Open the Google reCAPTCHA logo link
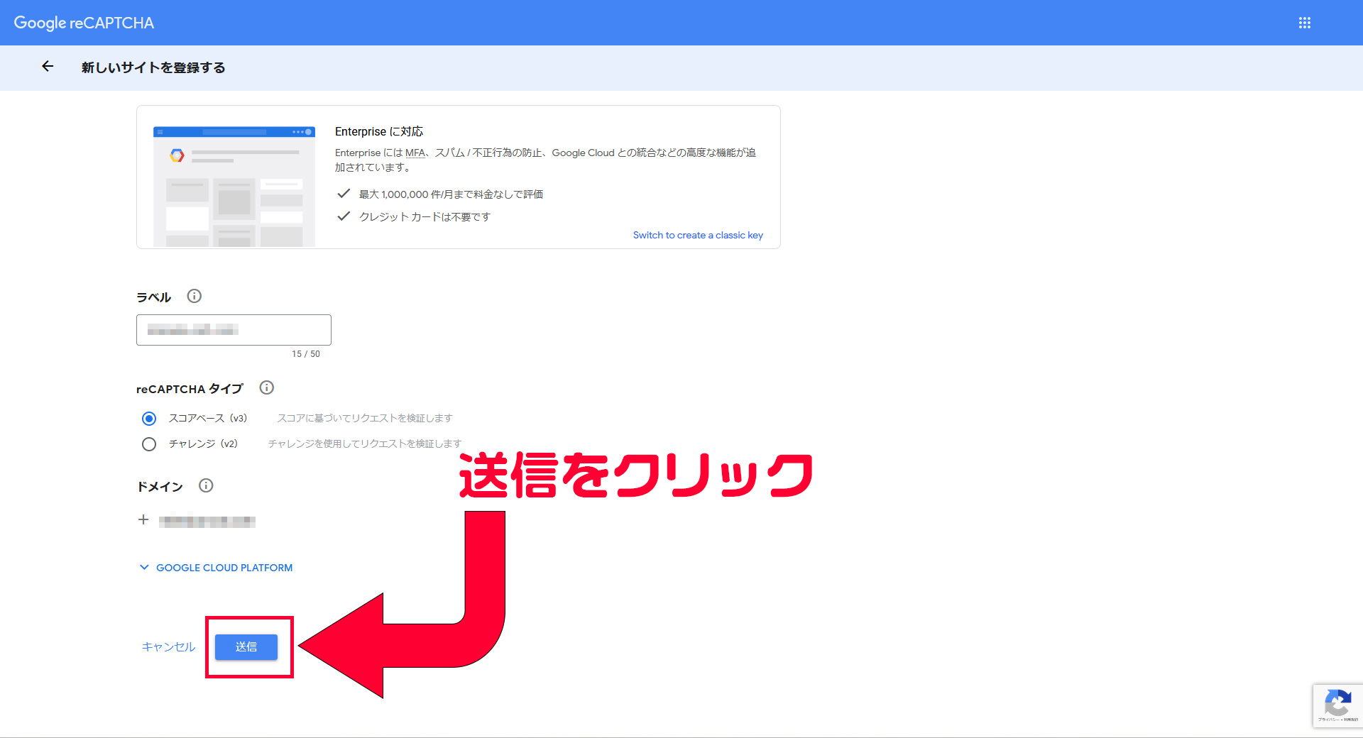Viewport: 1363px width, 738px height. tap(84, 23)
